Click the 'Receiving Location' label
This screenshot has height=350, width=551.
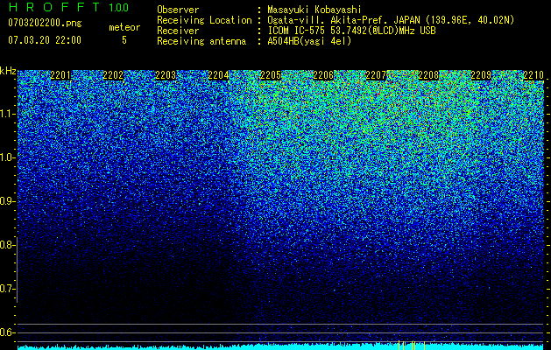[x=204, y=20]
